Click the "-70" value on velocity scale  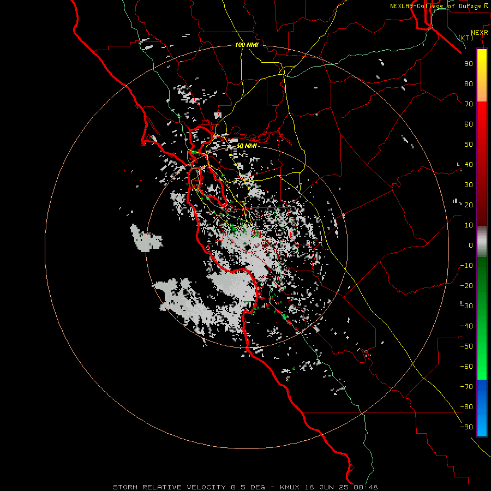pyautogui.click(x=466, y=387)
